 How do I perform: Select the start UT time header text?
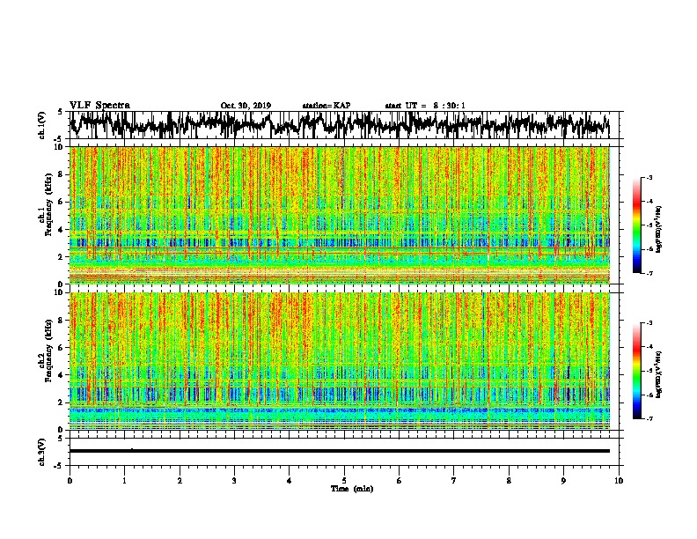[x=425, y=106]
